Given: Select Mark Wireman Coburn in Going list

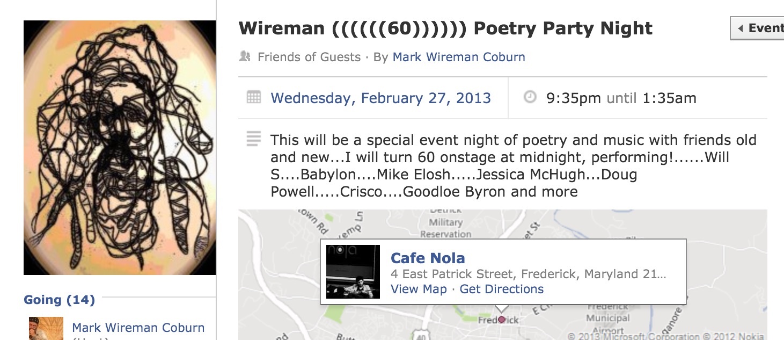Looking at the screenshot, I should click(138, 328).
